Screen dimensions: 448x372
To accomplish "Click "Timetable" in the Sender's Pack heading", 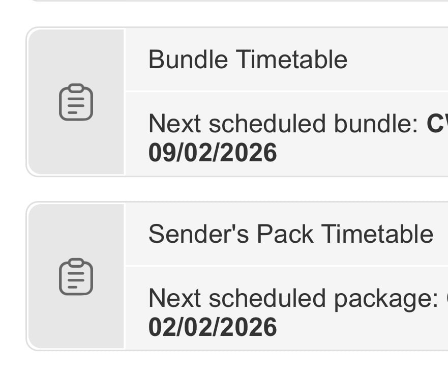I will pyautogui.click(x=377, y=235).
